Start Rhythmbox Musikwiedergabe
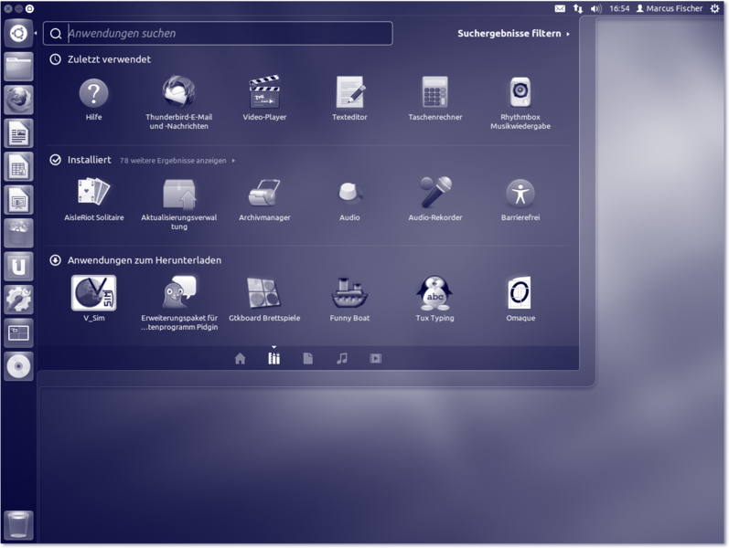The image size is (729, 548). click(x=520, y=93)
